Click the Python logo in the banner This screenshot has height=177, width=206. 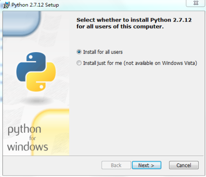36,72
